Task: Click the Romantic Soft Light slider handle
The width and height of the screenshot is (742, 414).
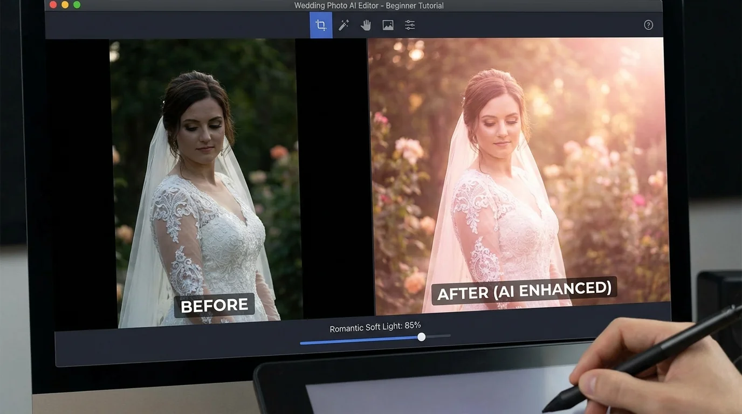Action: pos(421,337)
